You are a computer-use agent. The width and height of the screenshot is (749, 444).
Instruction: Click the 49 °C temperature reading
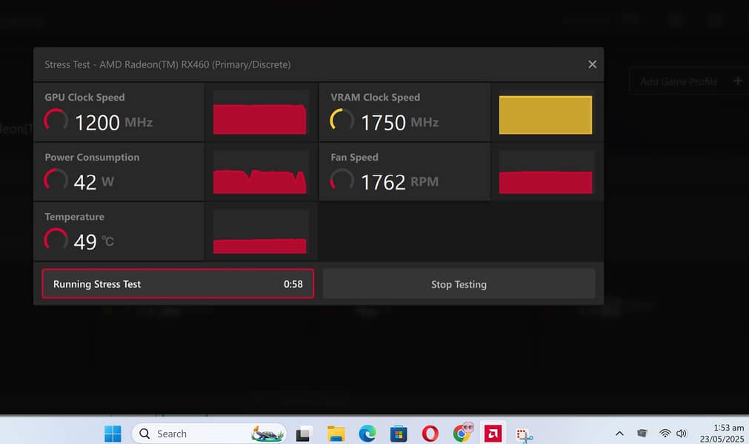[93, 242]
